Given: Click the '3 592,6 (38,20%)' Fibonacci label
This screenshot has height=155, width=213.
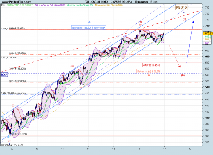Looking at the screenshot, I should coord(9,58).
